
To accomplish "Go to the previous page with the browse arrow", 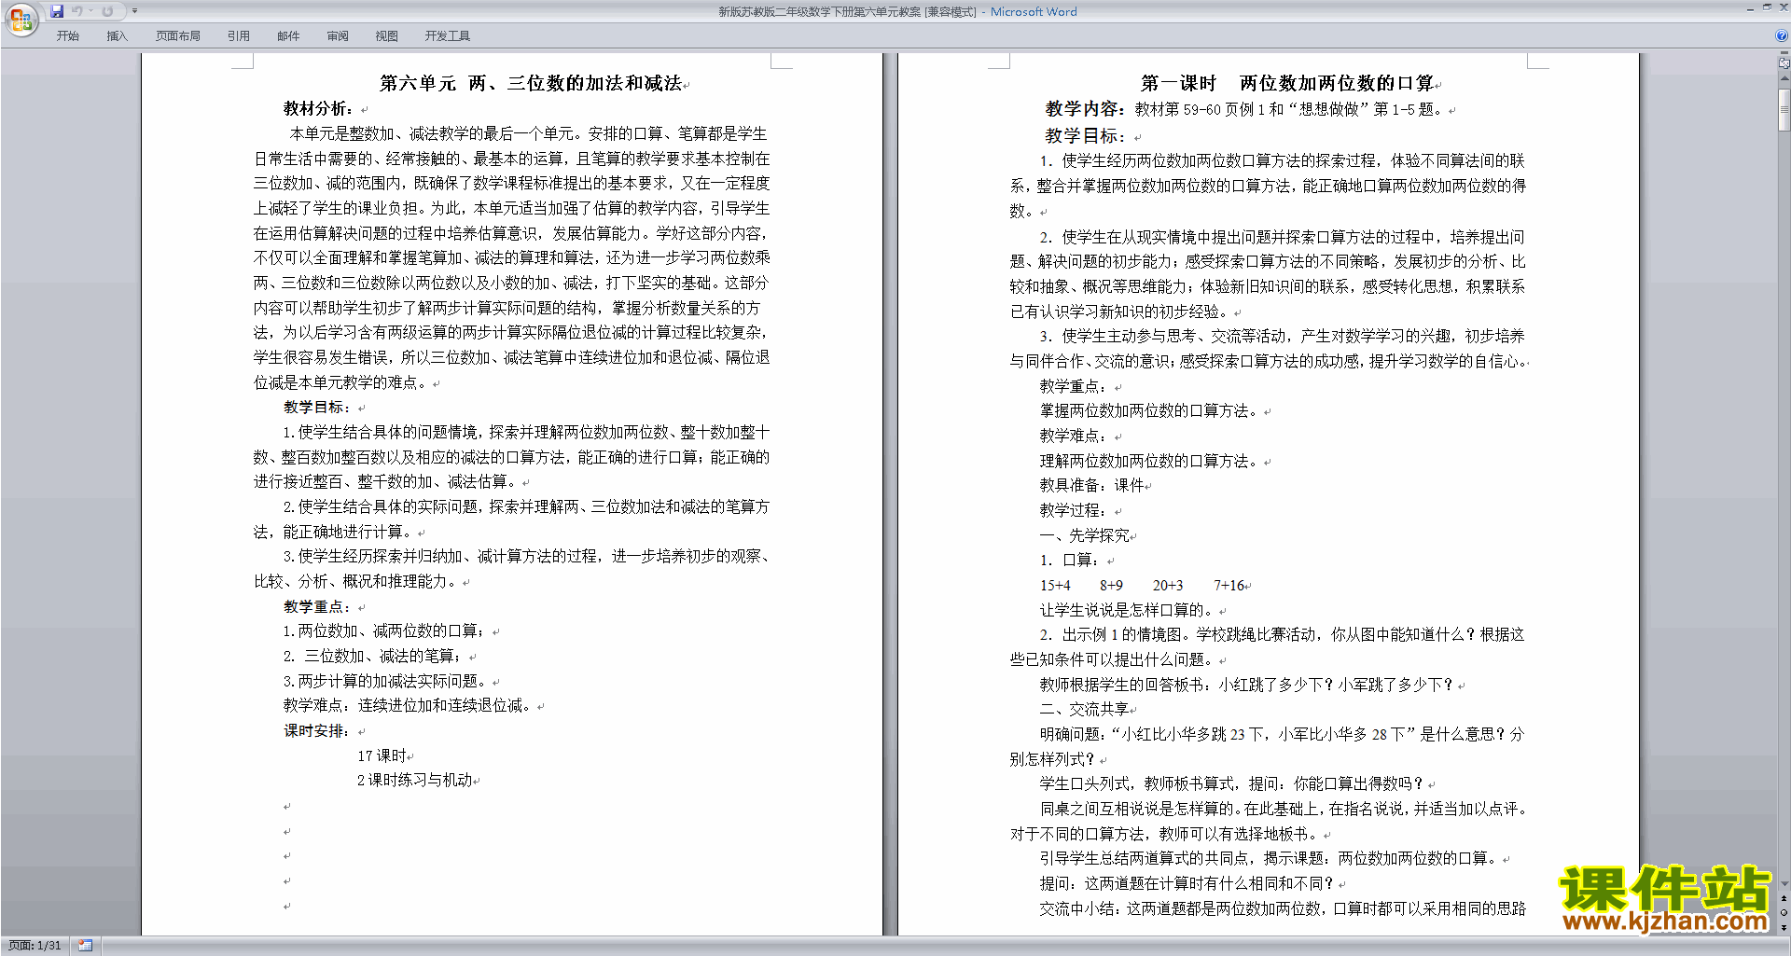I will tap(1784, 899).
